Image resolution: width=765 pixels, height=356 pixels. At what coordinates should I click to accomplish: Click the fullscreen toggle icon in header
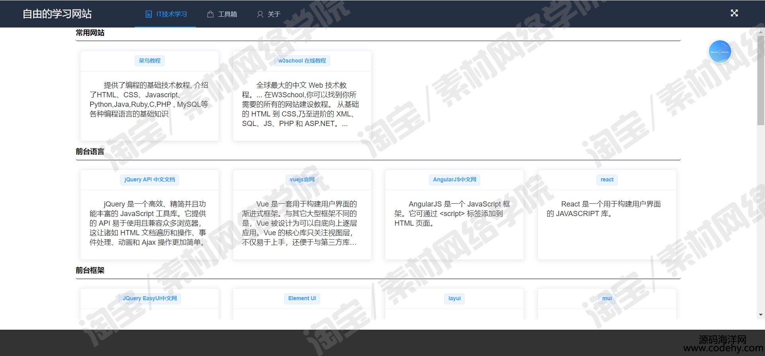734,13
